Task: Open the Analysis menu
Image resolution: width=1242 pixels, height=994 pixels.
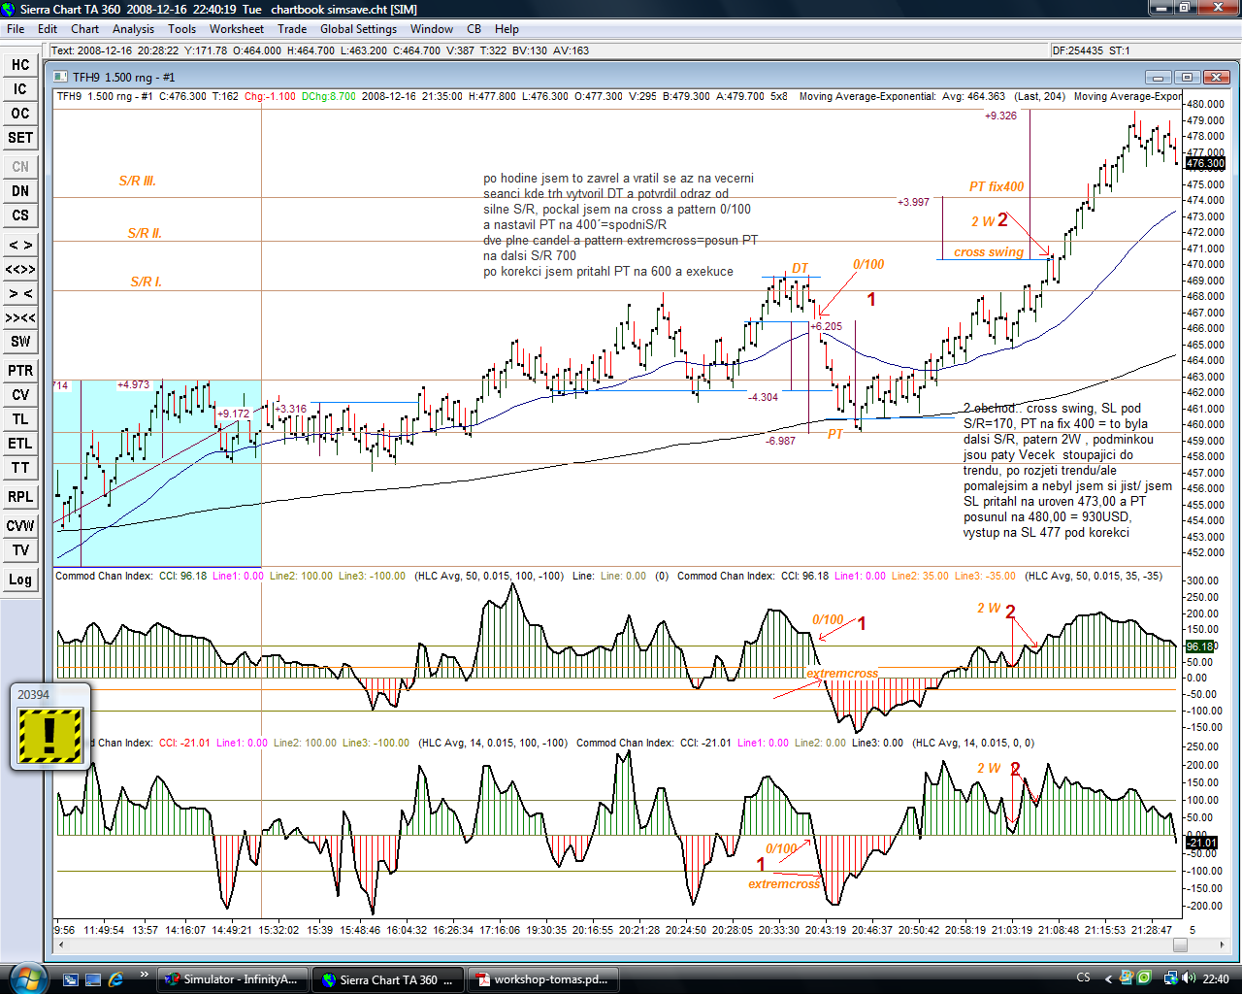Action: (133, 29)
